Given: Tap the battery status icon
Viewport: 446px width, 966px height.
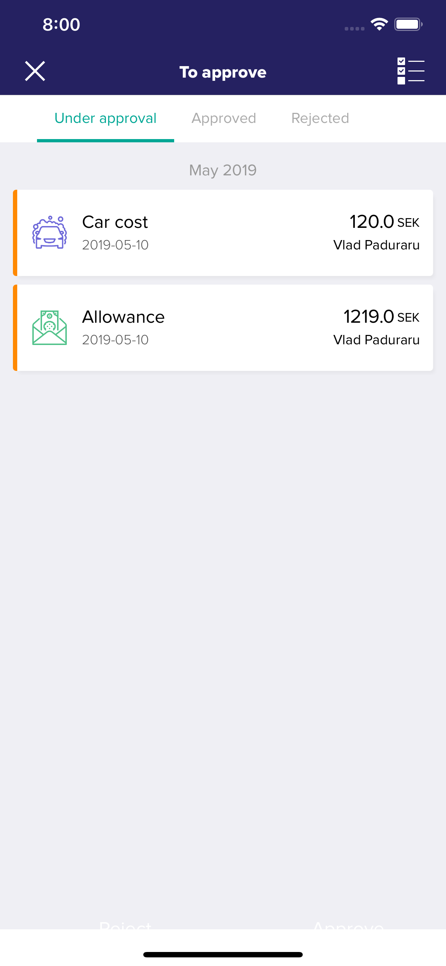Looking at the screenshot, I should coord(408,24).
